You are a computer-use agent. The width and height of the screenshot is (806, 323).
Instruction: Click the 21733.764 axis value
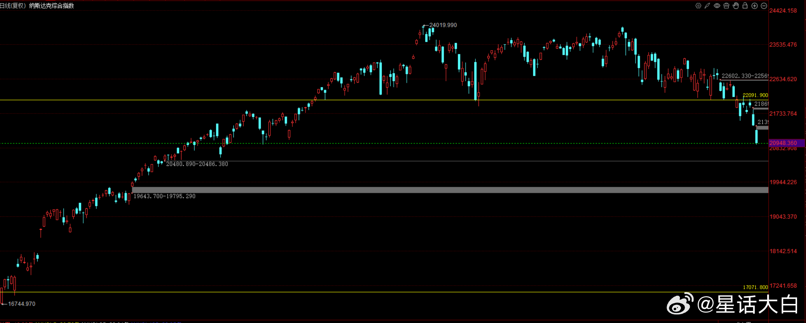click(783, 113)
